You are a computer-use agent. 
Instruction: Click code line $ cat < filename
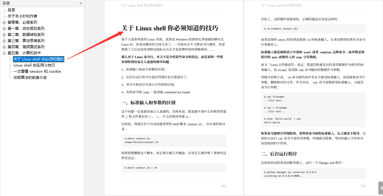[x=275, y=108]
